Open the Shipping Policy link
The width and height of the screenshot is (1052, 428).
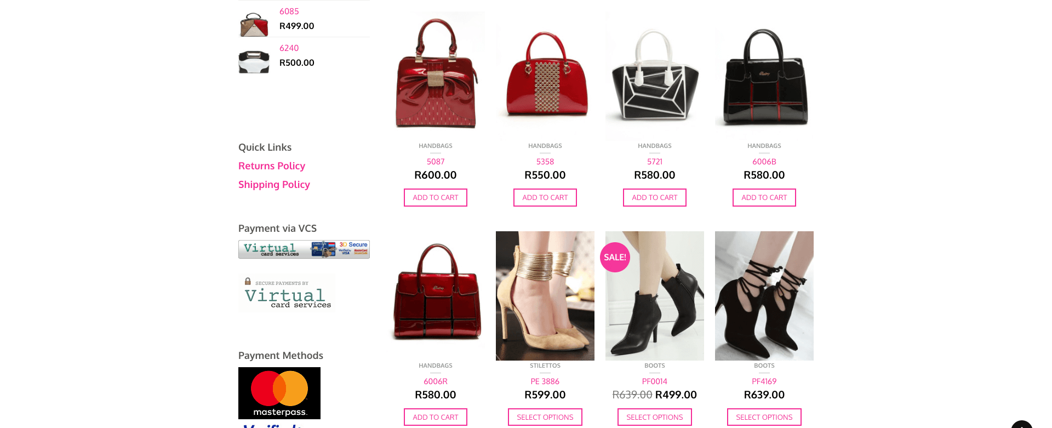coord(274,185)
